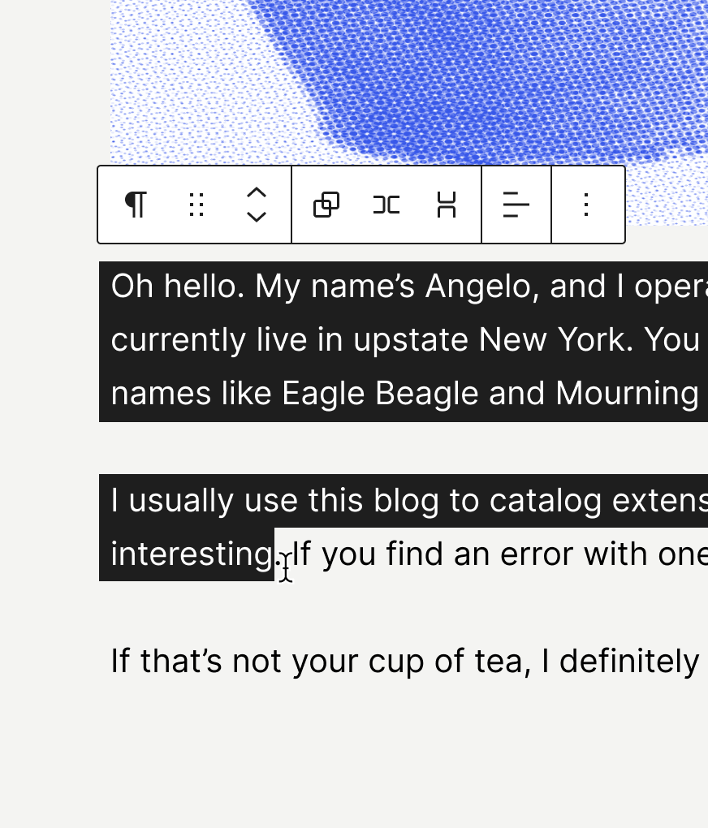Click the block drag handle dots
The height and width of the screenshot is (828, 708).
196,205
